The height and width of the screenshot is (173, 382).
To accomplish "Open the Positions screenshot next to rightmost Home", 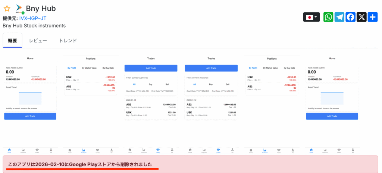I will pos(272,105).
